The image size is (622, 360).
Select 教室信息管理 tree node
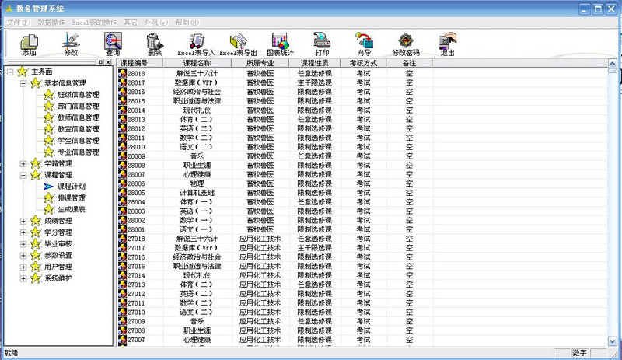tap(79, 129)
